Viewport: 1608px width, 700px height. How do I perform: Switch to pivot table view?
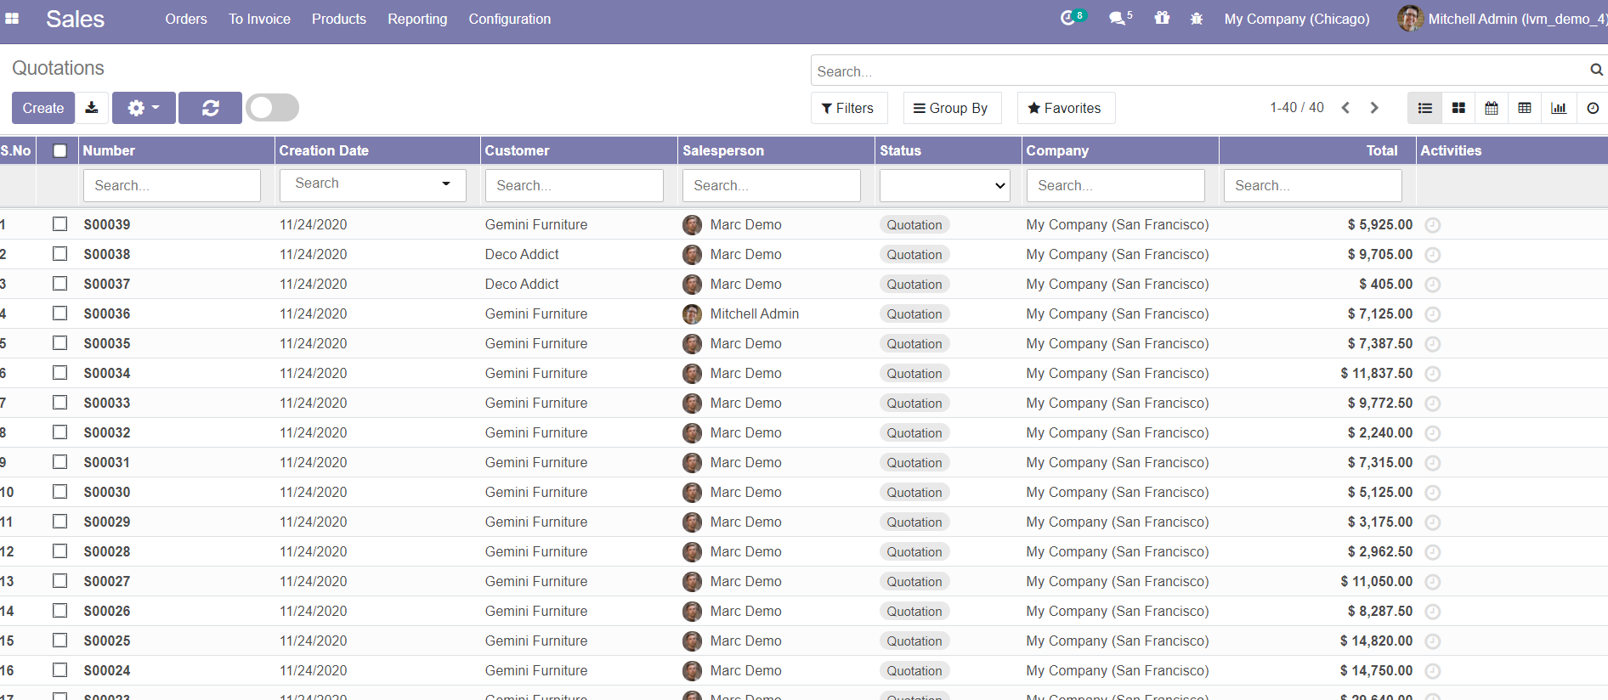point(1525,108)
